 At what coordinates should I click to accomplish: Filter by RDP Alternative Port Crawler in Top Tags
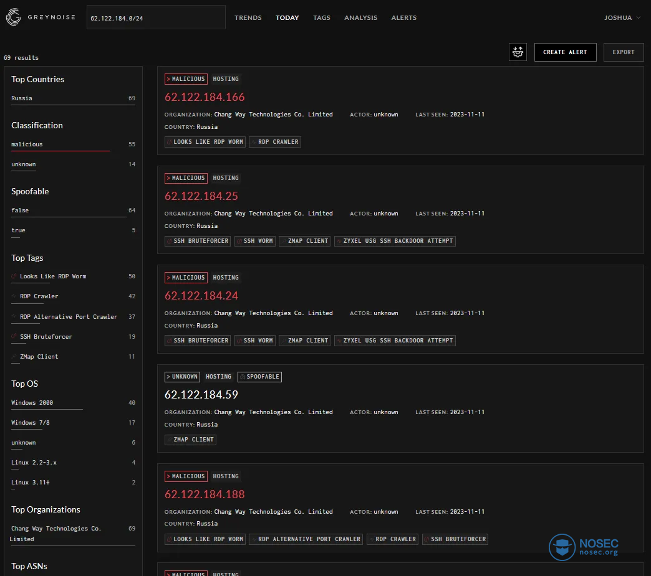click(x=73, y=317)
